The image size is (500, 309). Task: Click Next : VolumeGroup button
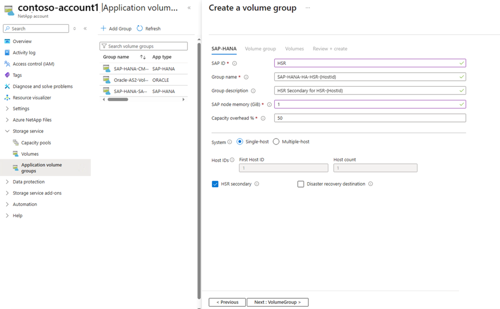coord(278,302)
